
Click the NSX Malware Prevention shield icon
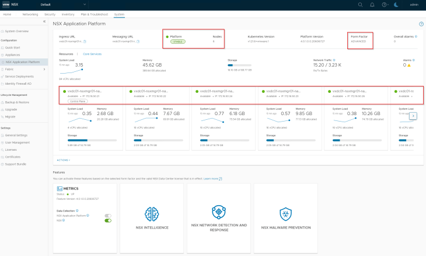pos(285,214)
